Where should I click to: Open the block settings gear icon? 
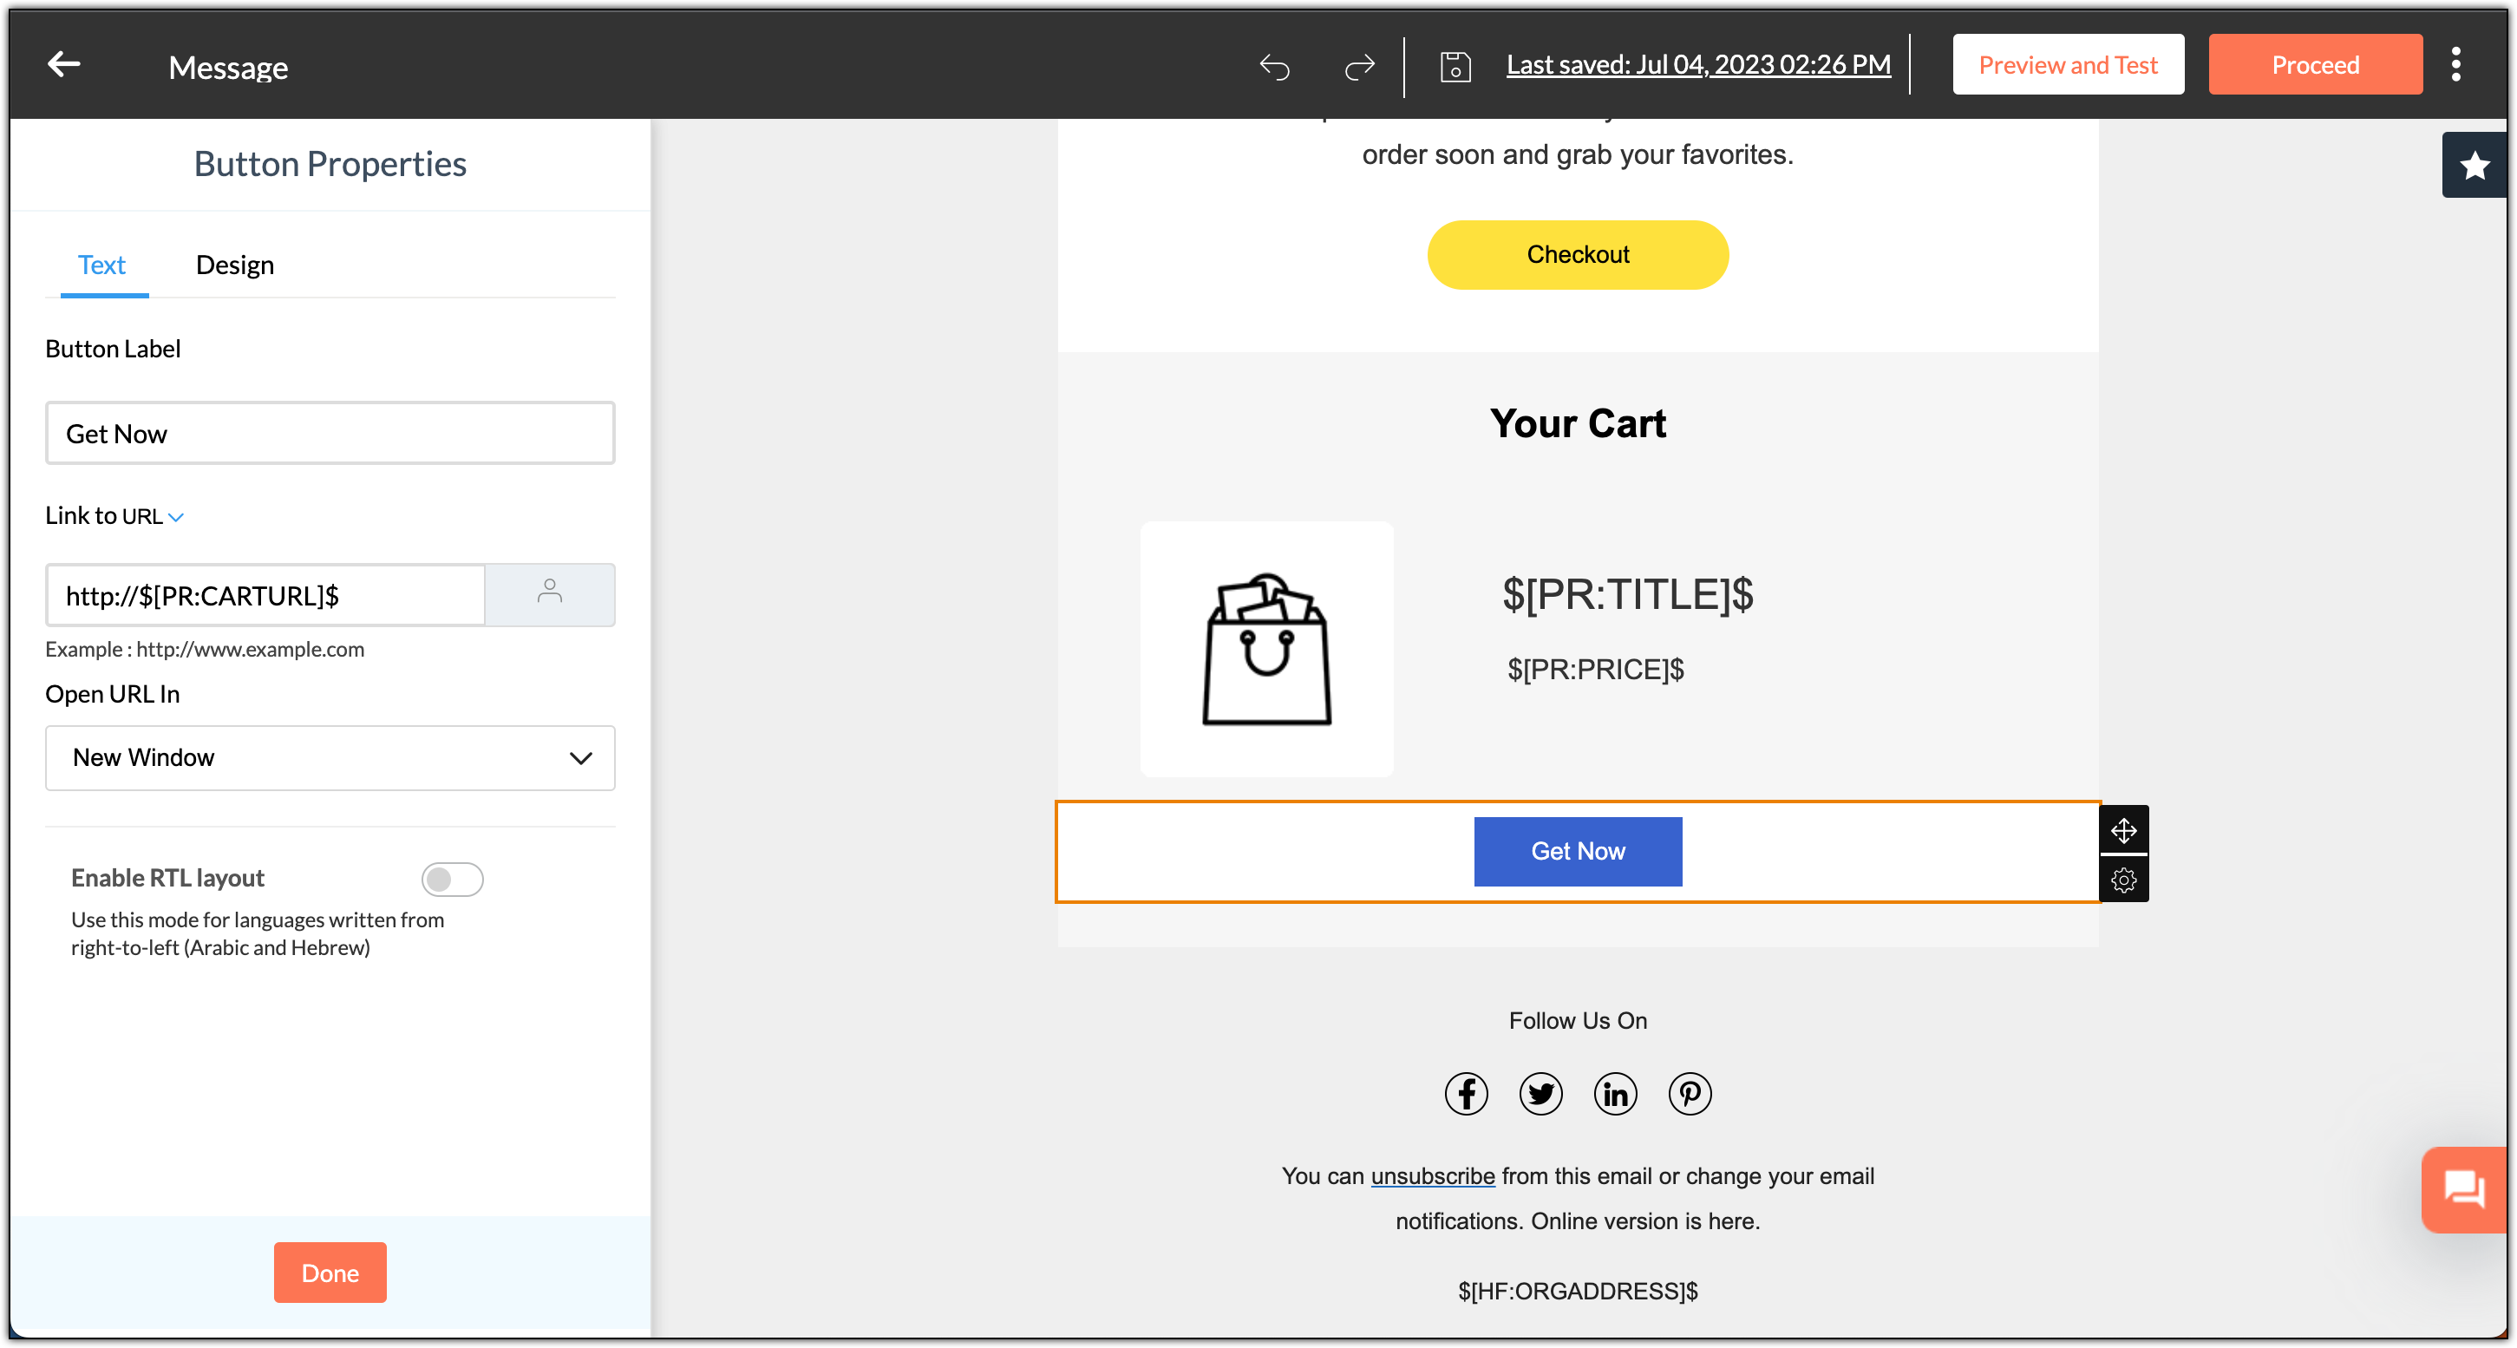(2123, 880)
